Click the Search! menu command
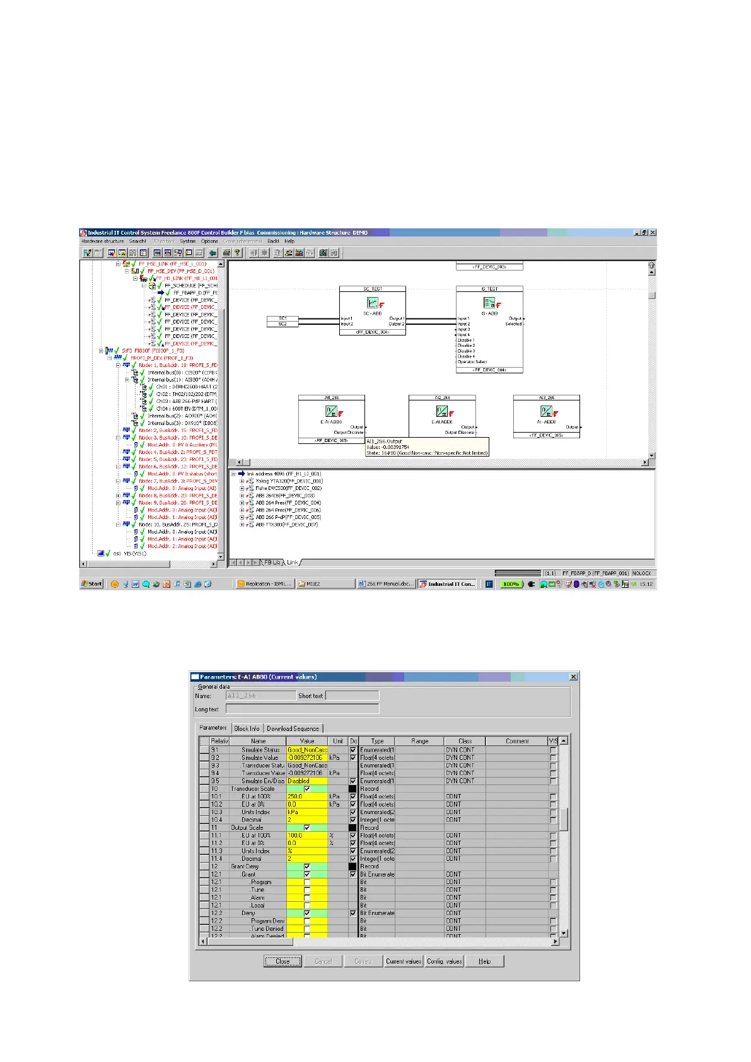Image resolution: width=751 pixels, height=1062 pixels. pyautogui.click(x=137, y=241)
